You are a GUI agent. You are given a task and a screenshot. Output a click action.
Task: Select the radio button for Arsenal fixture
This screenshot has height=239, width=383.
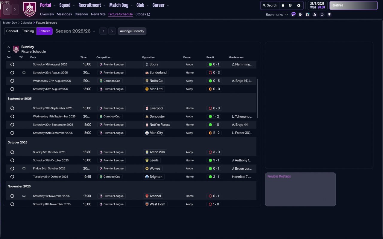[x=12, y=196]
